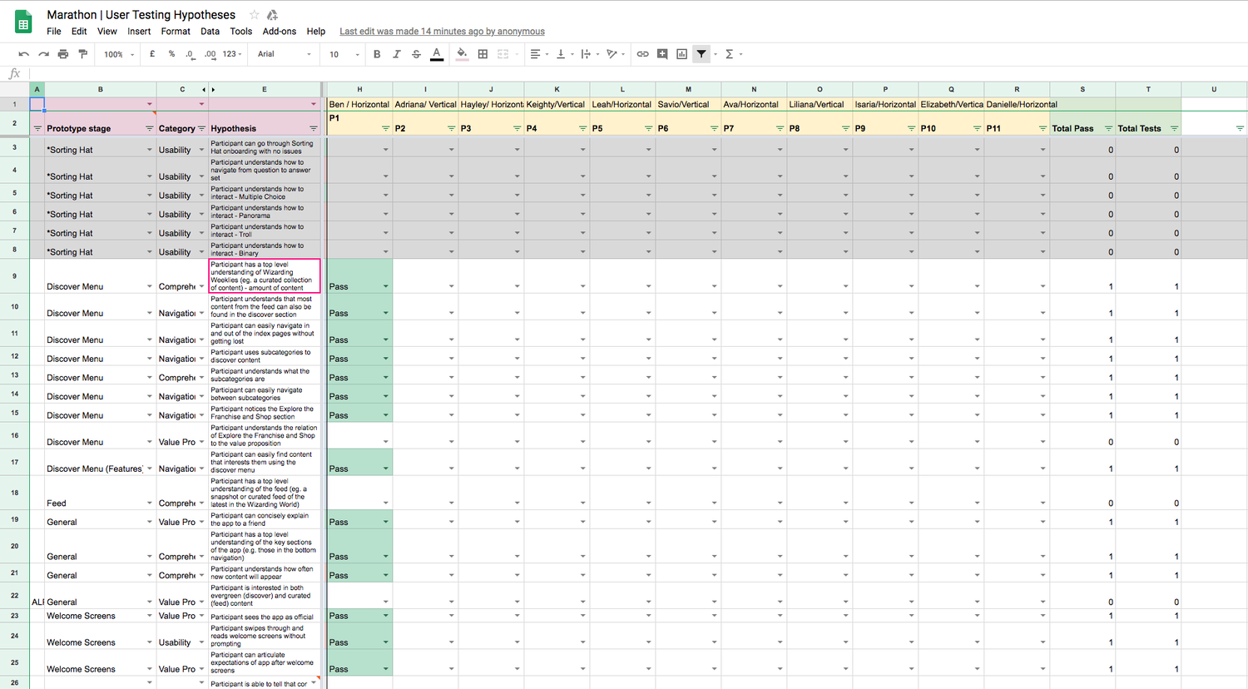This screenshot has height=689, width=1248.
Task: Open the last edit history link
Action: click(442, 32)
